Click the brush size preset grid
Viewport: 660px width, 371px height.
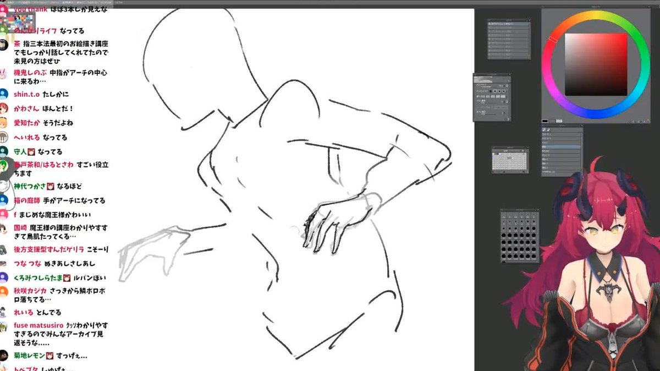click(x=520, y=237)
